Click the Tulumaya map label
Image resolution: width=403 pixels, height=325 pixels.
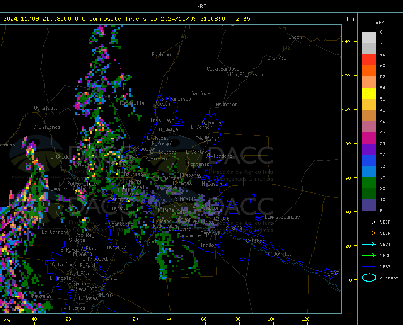(167, 129)
